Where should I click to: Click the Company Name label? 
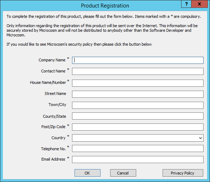coord(52,60)
